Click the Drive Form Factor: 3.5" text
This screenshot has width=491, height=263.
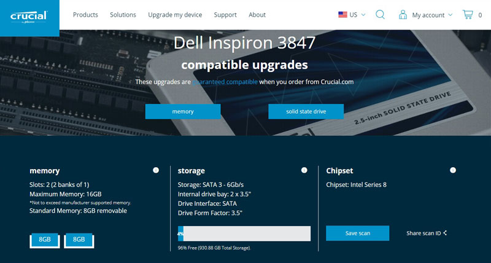[x=210, y=213]
